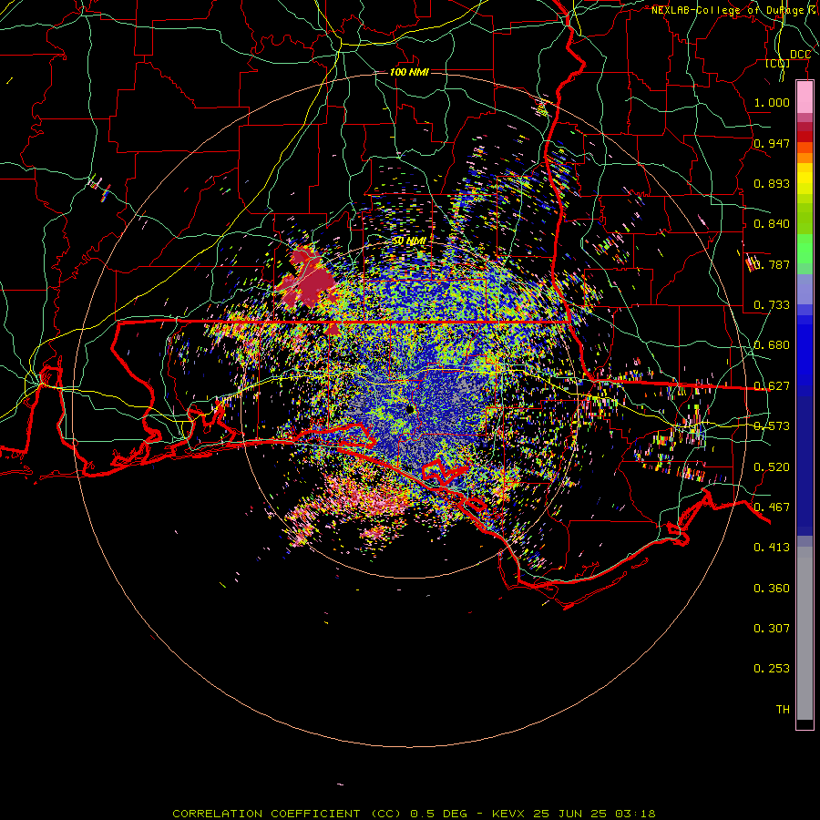Pick the pink swatch at top of color bar
Screen dimensions: 820x820
(x=805, y=97)
